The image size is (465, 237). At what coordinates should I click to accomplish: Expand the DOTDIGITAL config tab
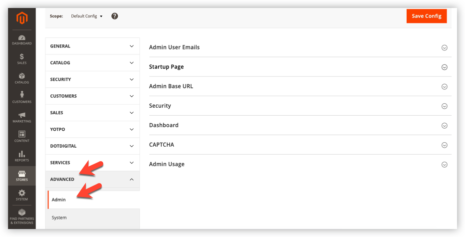(92, 146)
